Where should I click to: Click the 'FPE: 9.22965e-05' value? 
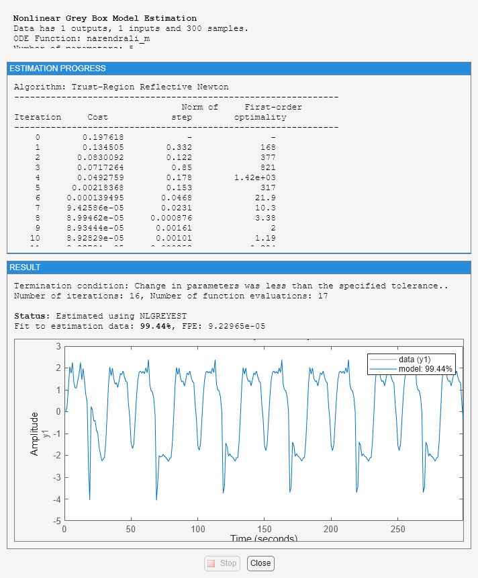click(x=224, y=326)
